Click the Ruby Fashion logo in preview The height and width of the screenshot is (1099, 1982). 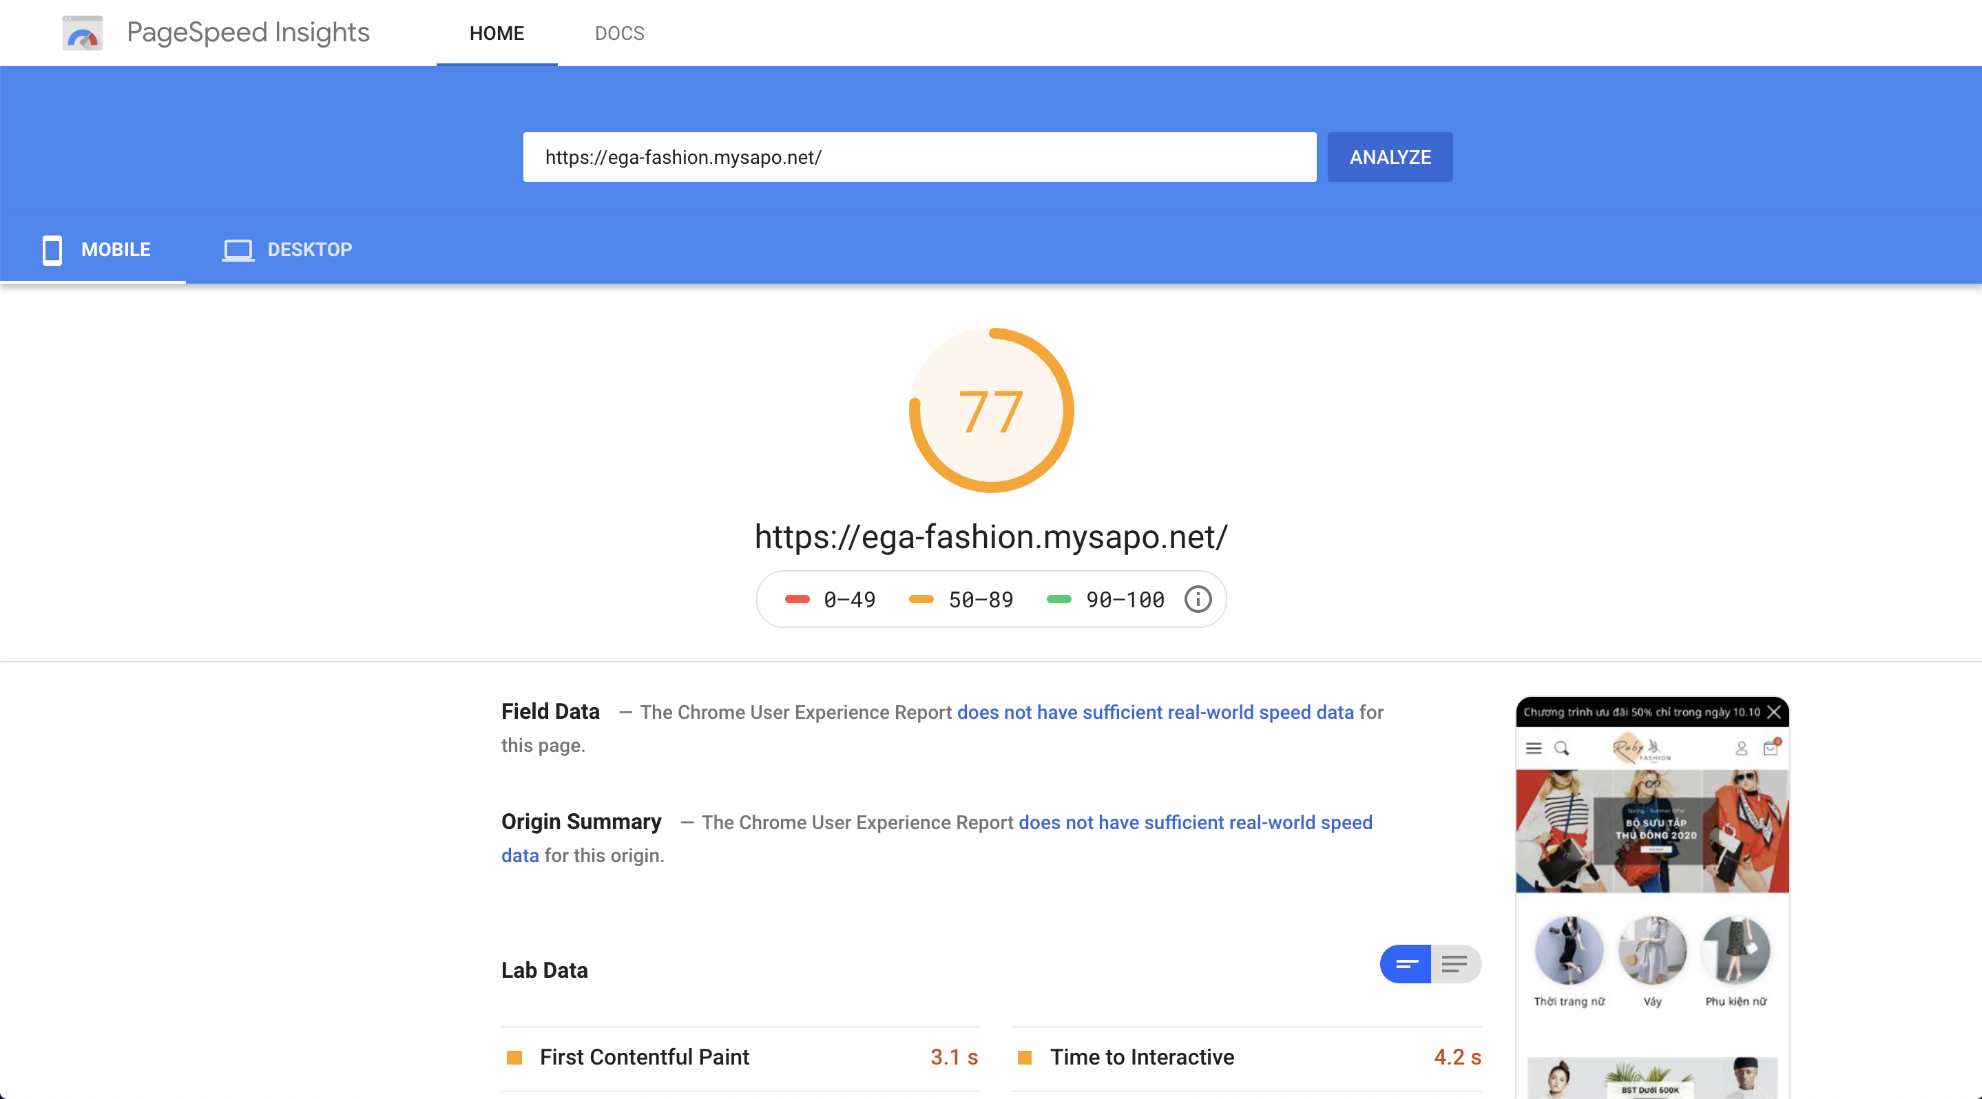[x=1642, y=748]
